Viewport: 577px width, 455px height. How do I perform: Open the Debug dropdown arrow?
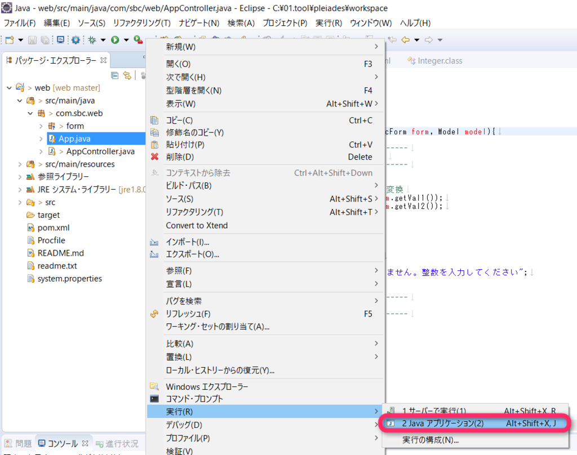(x=103, y=40)
